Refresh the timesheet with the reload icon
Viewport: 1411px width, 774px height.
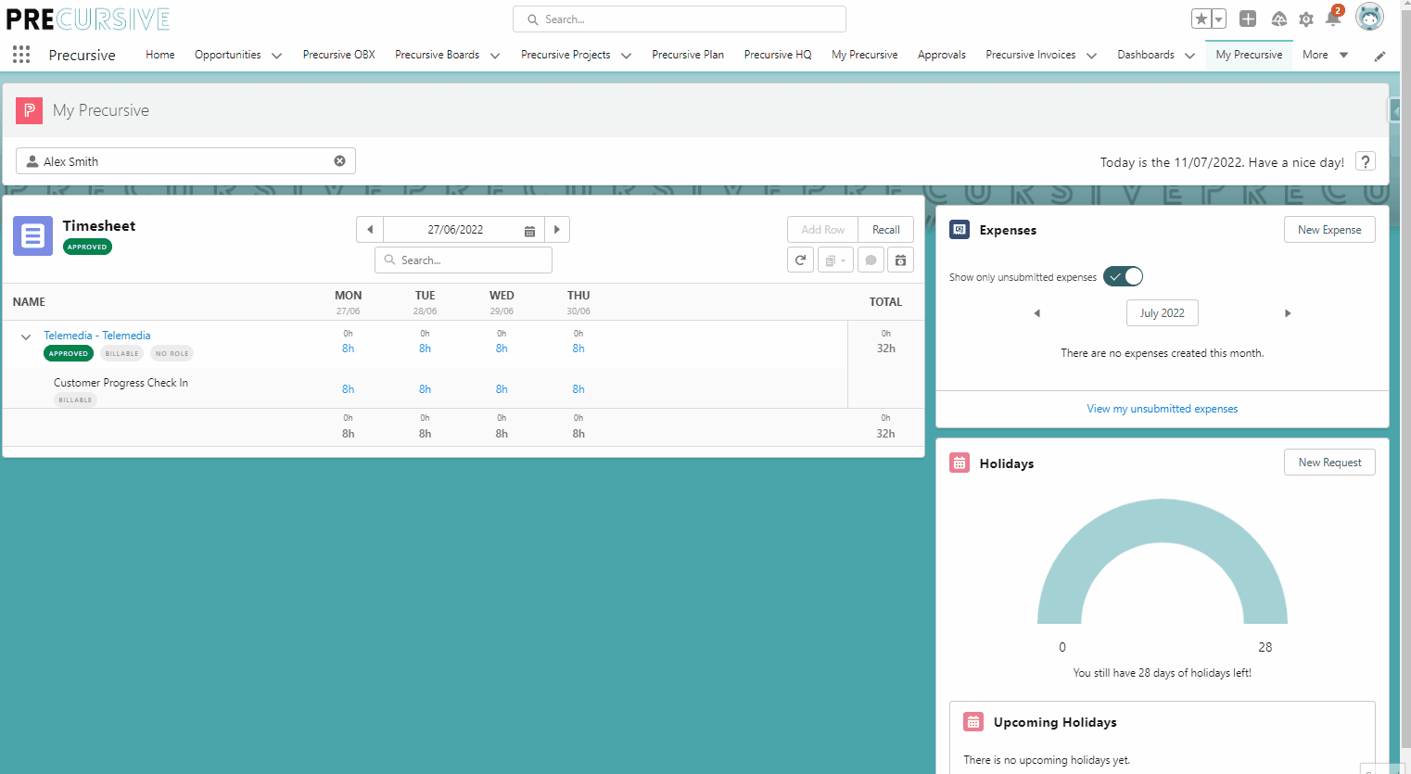click(800, 260)
